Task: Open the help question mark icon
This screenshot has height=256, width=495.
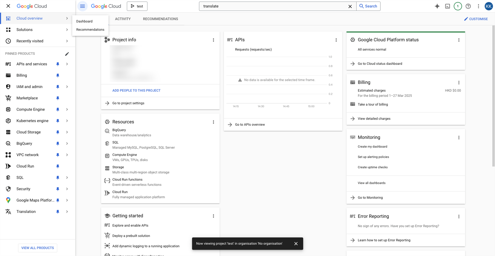Action: pos(468,6)
